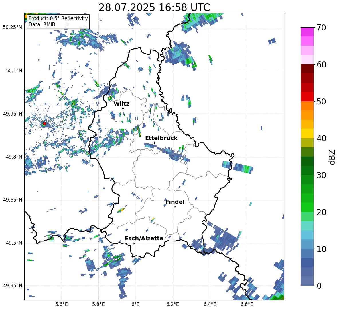
Task: Click the 49.35°N latitude label
Action: (13, 286)
